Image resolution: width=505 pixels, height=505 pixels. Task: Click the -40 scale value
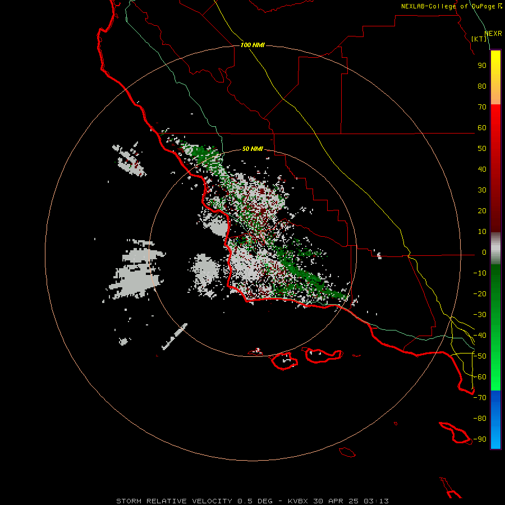coord(480,336)
